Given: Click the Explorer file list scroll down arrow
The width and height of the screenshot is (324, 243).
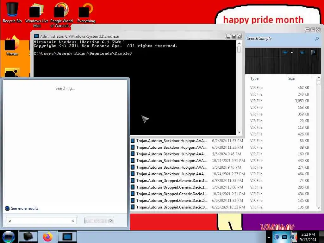Looking at the screenshot, I should click(x=318, y=208).
